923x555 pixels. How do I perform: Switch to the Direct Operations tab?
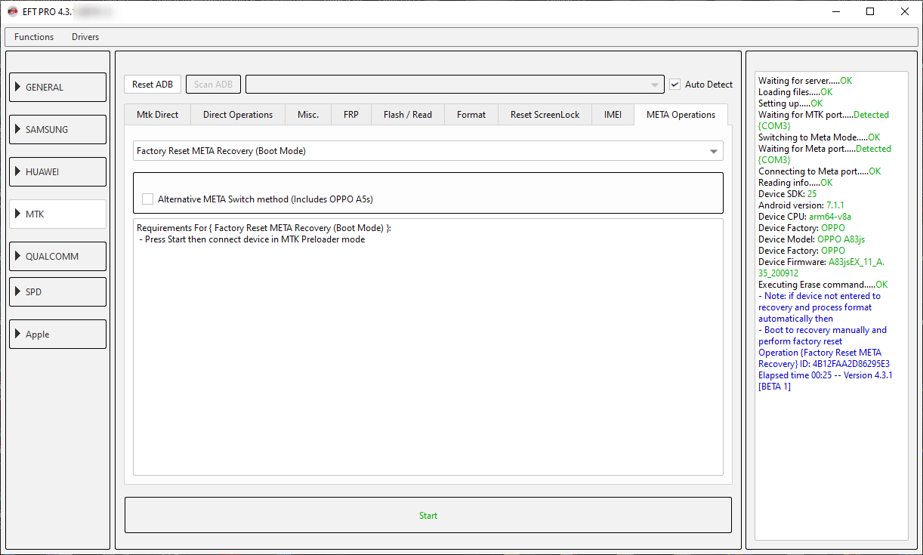[238, 115]
